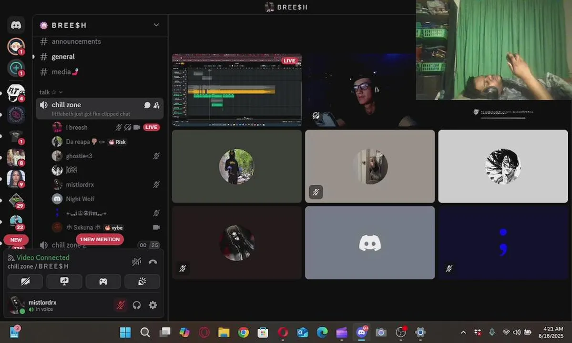
Task: Invite people to chill zone icon
Action: 156,105
